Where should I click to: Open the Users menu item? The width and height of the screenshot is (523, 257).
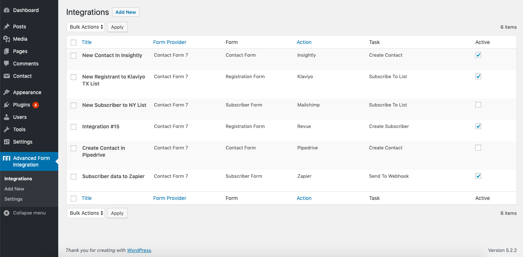tap(20, 117)
